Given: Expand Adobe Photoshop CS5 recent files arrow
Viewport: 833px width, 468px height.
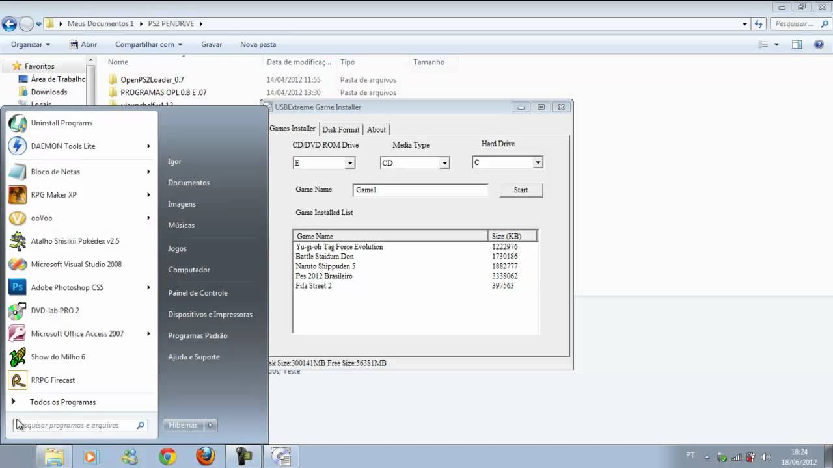Looking at the screenshot, I should point(148,287).
